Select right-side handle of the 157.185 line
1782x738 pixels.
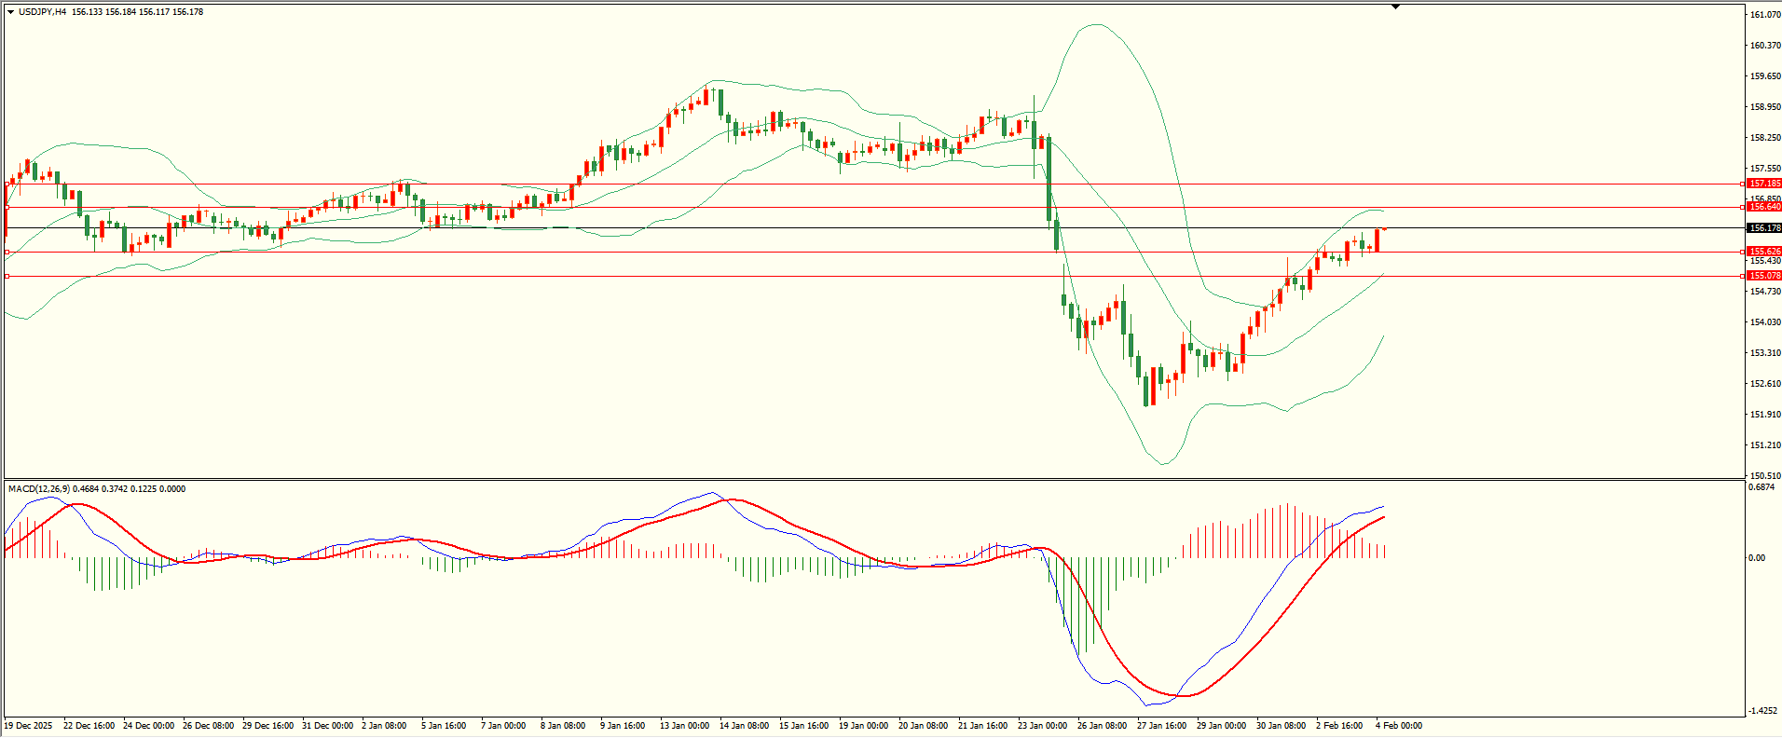point(1743,184)
